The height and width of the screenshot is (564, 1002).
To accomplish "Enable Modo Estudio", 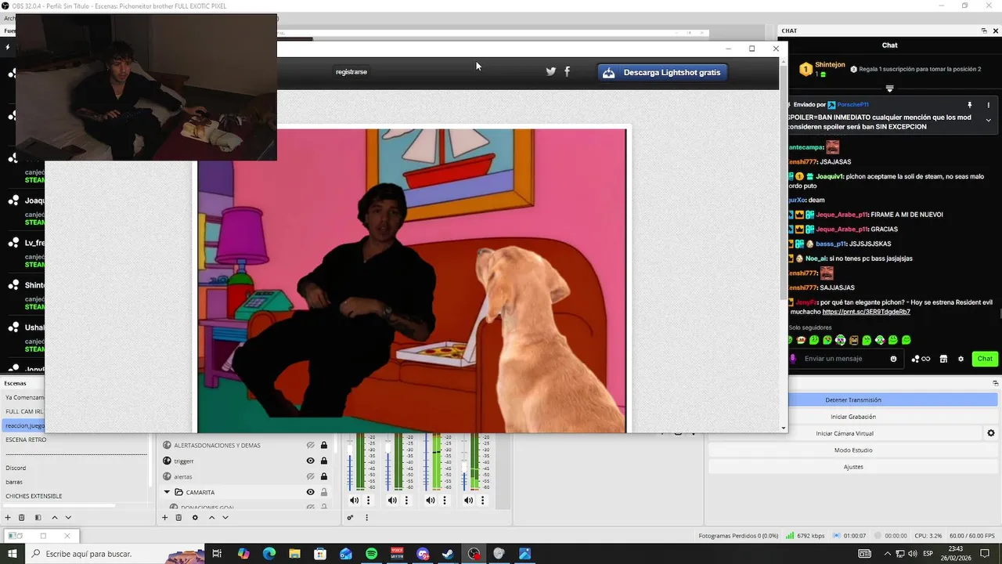I will pos(853,450).
